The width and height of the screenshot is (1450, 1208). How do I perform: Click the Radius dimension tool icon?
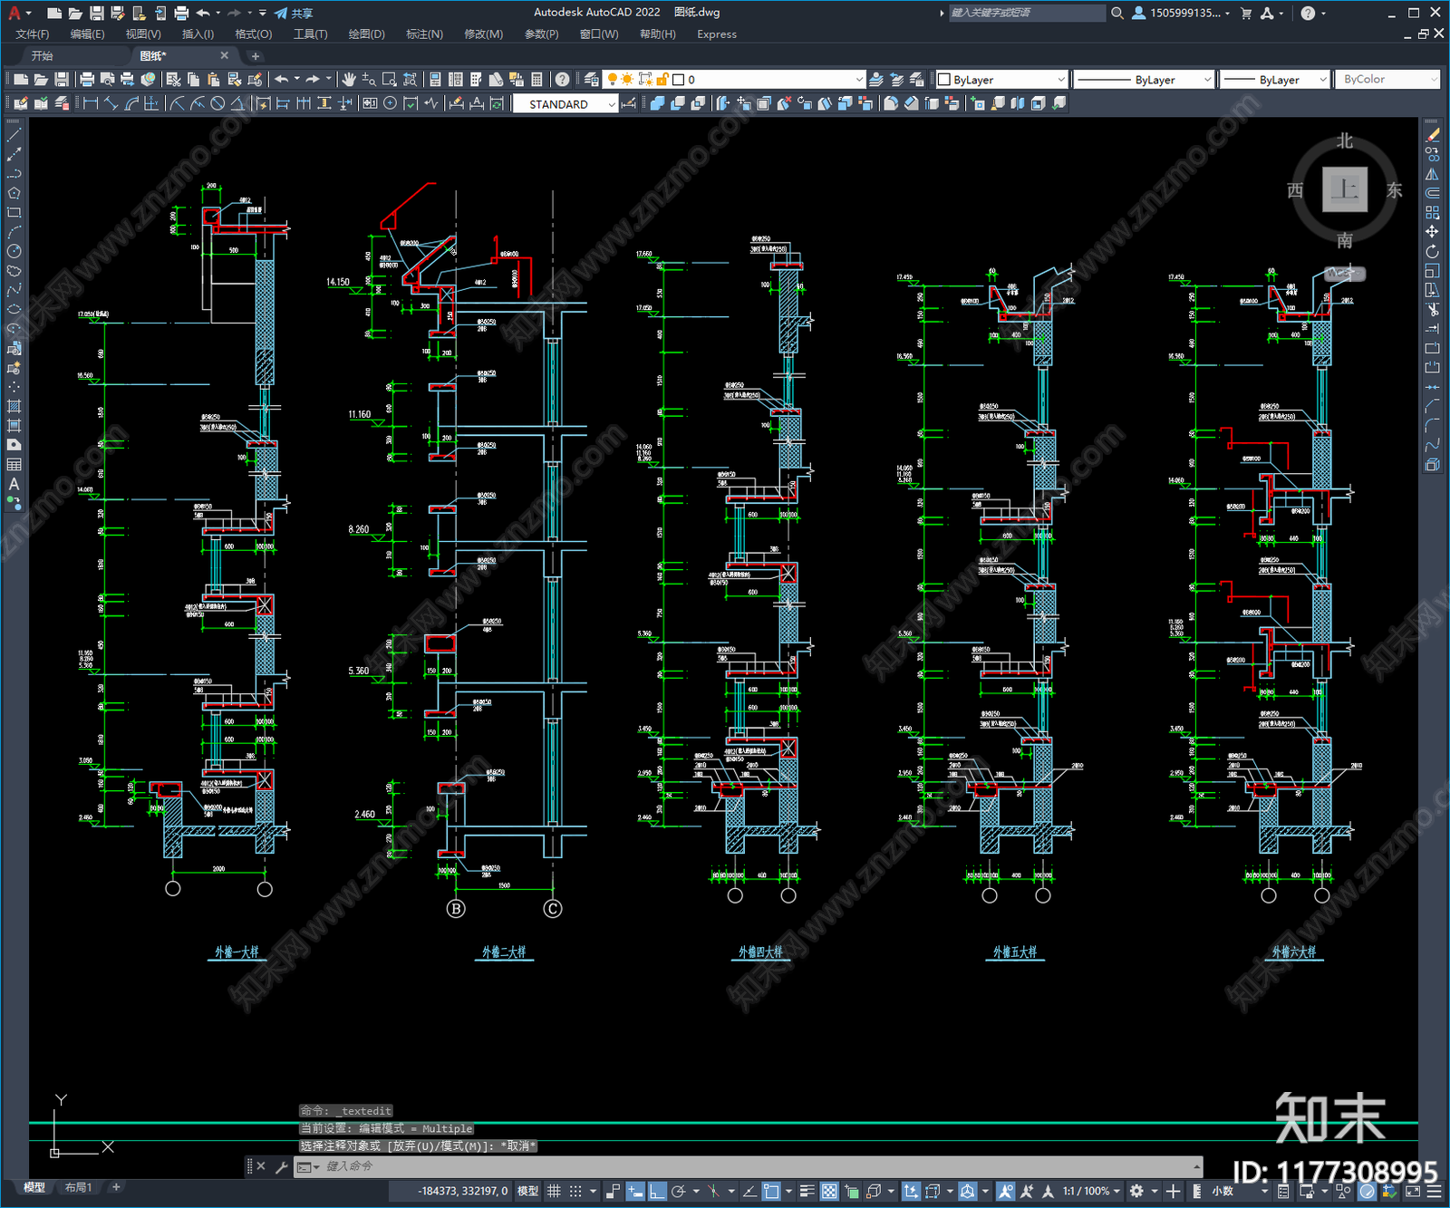pyautogui.click(x=178, y=103)
